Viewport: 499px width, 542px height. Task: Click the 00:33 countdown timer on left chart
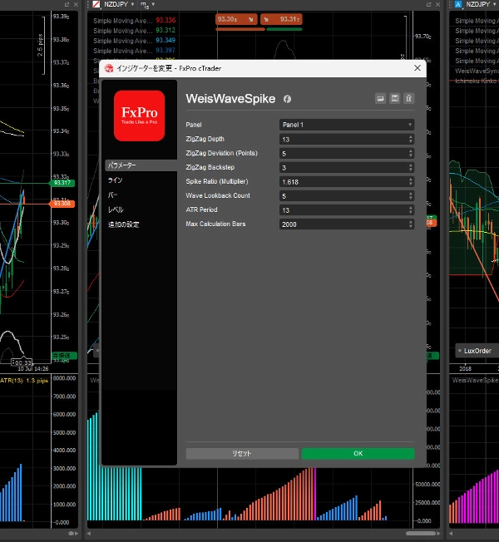pyautogui.click(x=22, y=362)
